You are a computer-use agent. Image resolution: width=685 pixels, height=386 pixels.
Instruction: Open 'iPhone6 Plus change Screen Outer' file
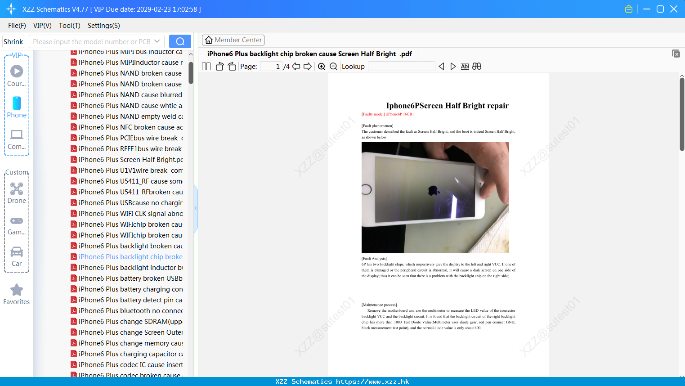[x=127, y=332]
